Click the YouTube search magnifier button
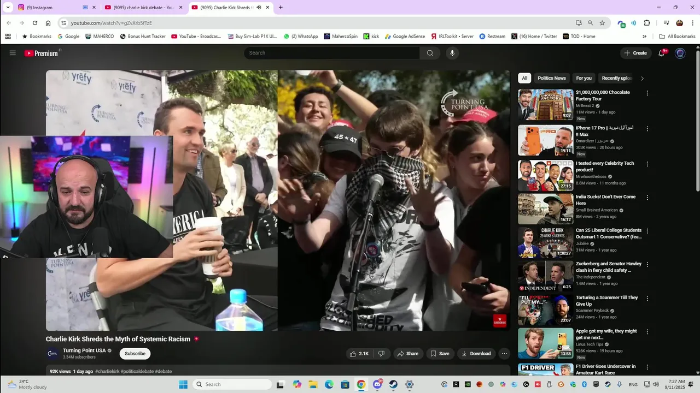 [x=430, y=53]
